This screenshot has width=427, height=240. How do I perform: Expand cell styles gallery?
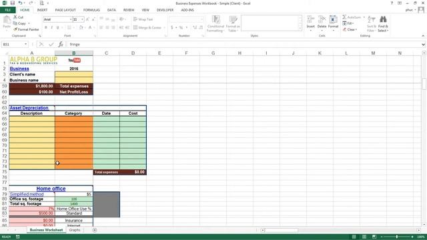point(300,29)
